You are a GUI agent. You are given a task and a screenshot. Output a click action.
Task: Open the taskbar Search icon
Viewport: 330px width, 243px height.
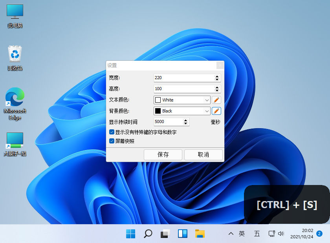pos(147,233)
